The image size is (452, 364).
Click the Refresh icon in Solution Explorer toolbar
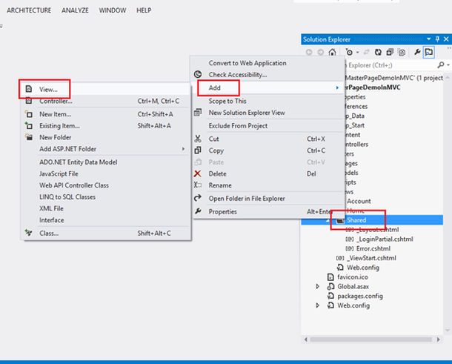point(378,52)
